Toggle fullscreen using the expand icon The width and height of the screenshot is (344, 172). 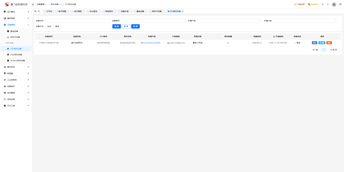pyautogui.click(x=327, y=4)
